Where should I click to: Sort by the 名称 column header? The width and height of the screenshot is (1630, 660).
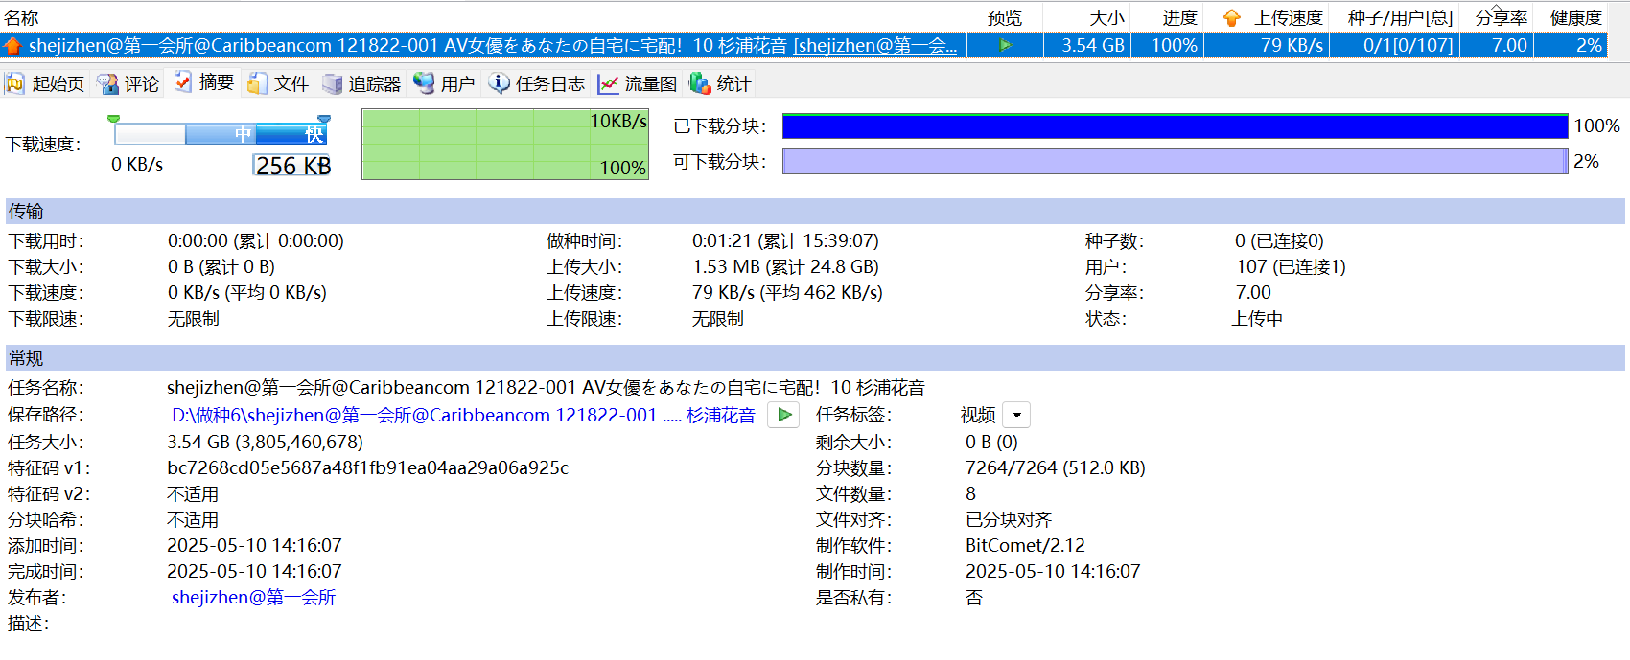(x=22, y=18)
